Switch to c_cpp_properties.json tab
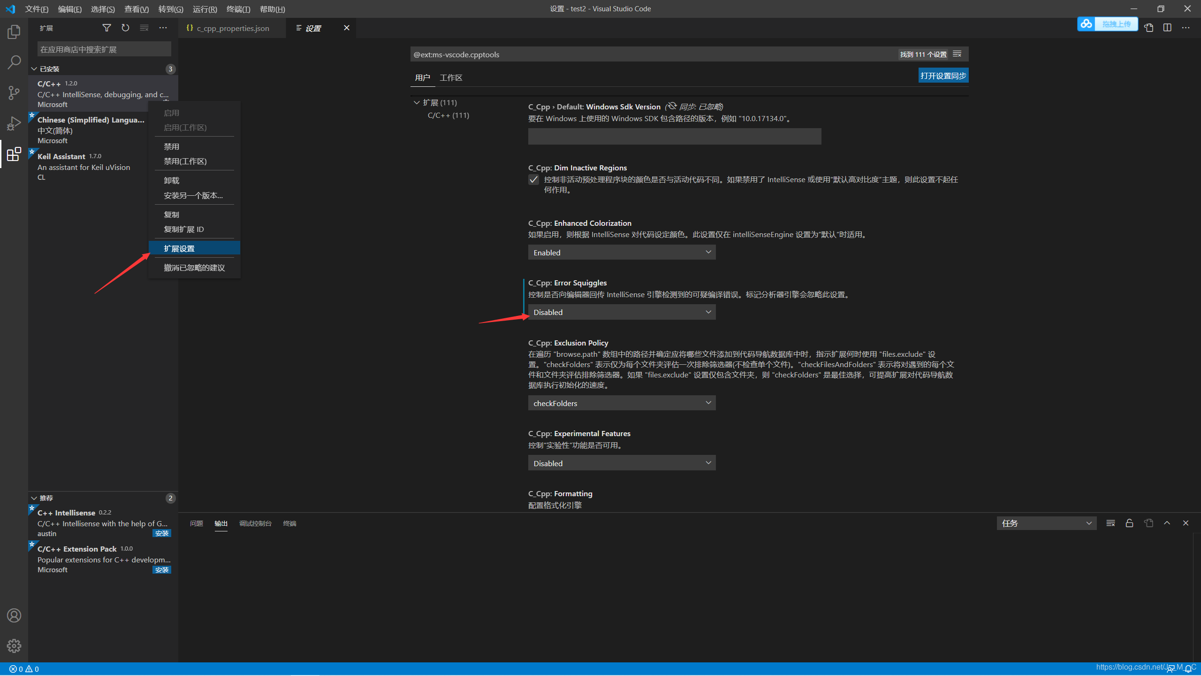The width and height of the screenshot is (1201, 676). click(x=232, y=28)
